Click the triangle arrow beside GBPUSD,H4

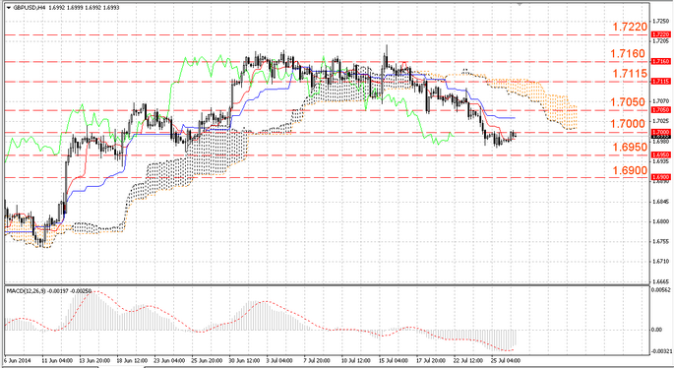[8, 8]
